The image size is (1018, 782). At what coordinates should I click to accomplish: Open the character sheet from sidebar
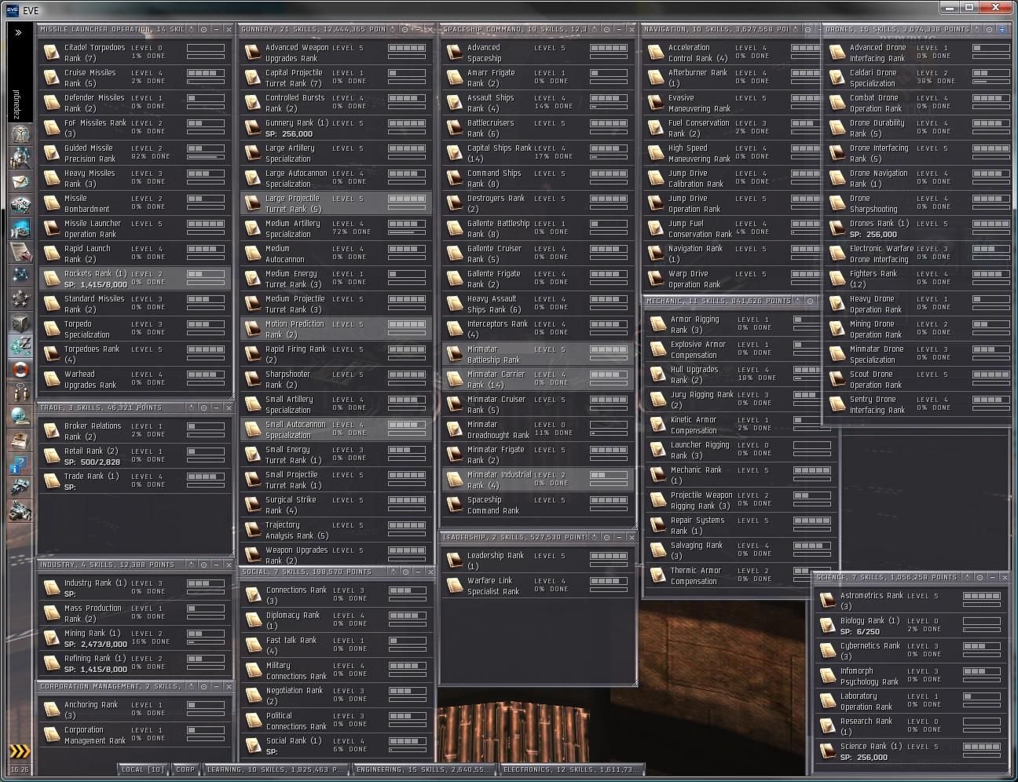click(x=20, y=134)
